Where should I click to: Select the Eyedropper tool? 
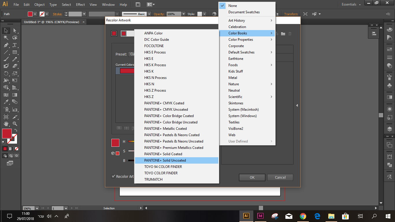click(6, 102)
